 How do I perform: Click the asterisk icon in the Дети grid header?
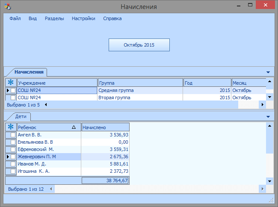tap(11, 127)
